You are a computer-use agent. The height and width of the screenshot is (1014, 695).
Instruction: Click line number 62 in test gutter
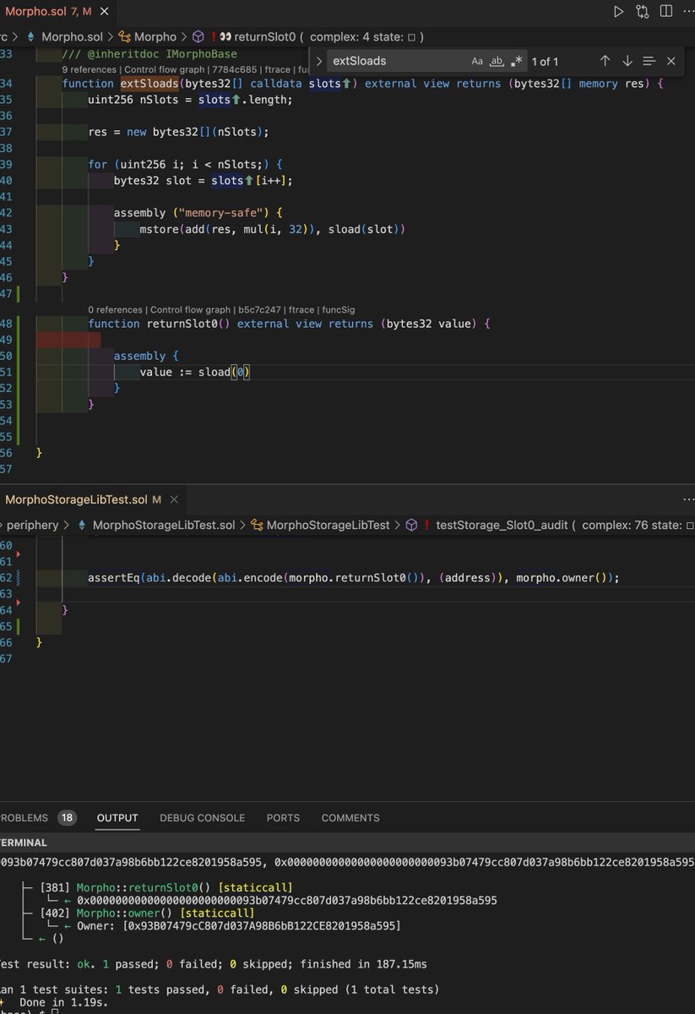coord(6,578)
